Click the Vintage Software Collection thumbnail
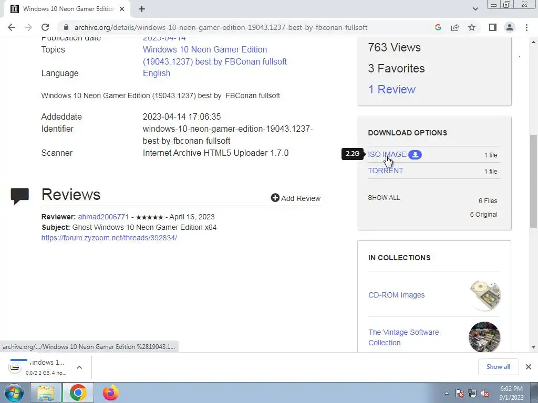The height and width of the screenshot is (403, 538). [x=484, y=337]
